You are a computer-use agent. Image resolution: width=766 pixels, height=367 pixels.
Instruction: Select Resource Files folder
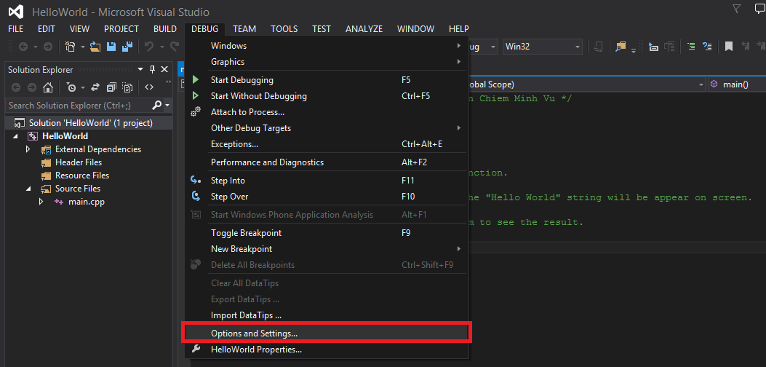[x=82, y=175]
